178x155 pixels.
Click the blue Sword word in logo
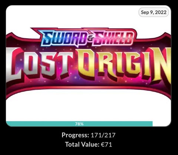64,38
